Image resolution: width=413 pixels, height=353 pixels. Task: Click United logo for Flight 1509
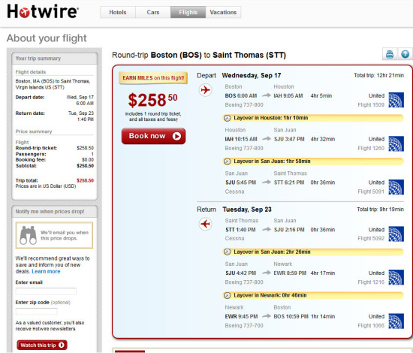396,100
